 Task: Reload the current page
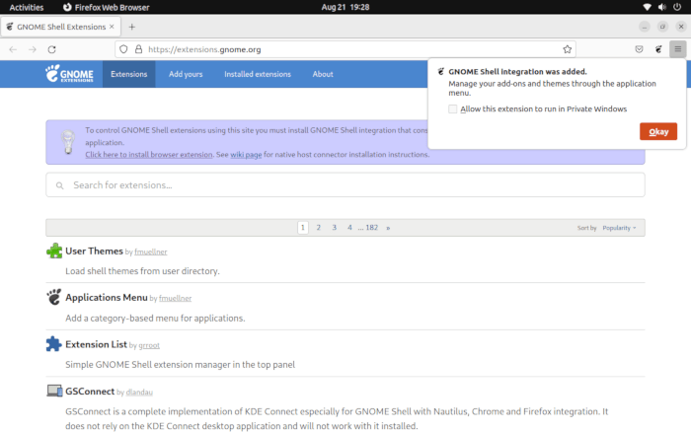point(52,49)
